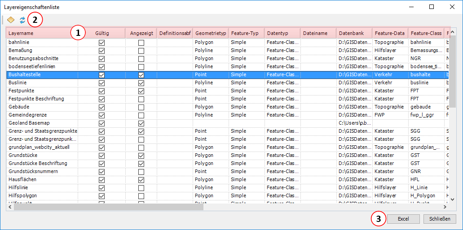Click vertical scrollbar down arrow

pos(453,200)
